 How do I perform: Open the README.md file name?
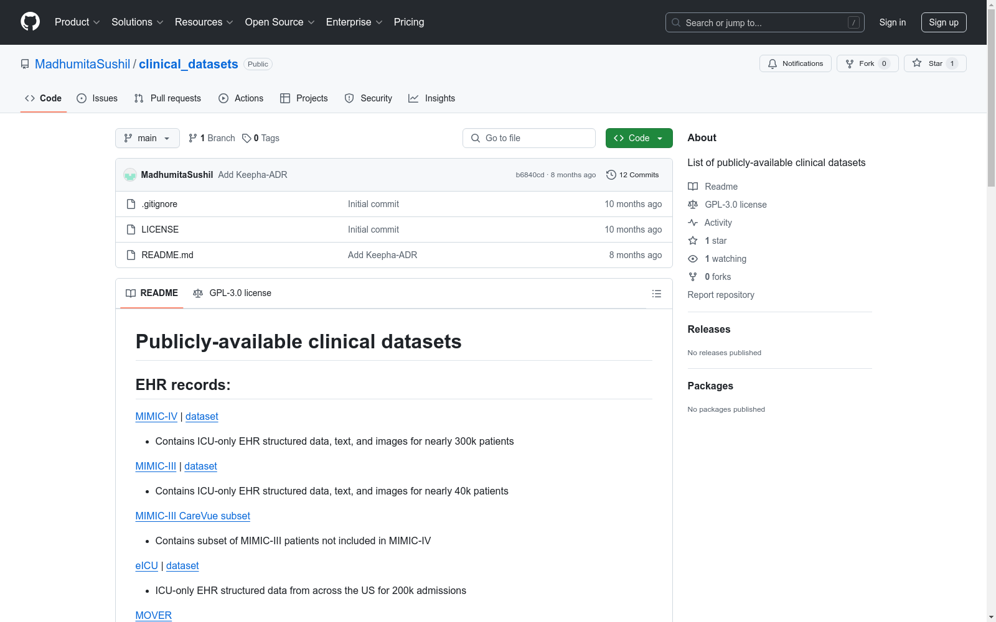[167, 255]
